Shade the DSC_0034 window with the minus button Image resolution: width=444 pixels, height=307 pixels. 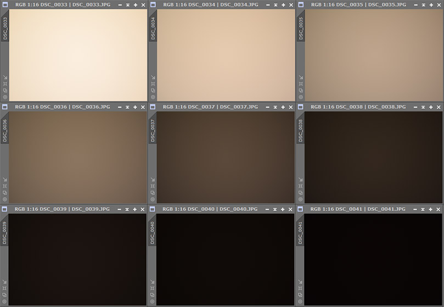pos(268,4)
